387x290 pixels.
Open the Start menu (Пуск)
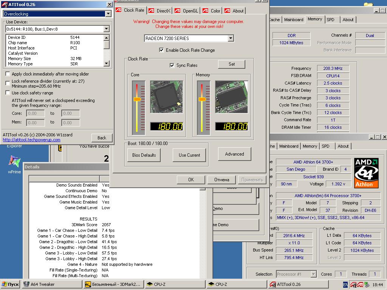point(10,284)
